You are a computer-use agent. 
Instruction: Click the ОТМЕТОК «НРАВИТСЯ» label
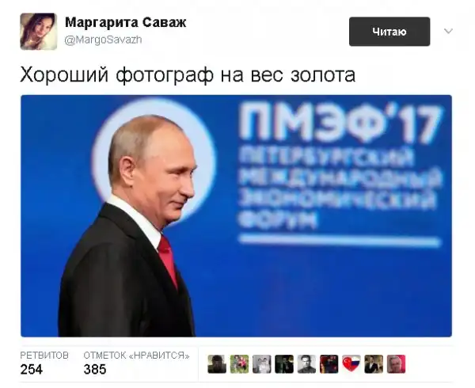click(137, 356)
